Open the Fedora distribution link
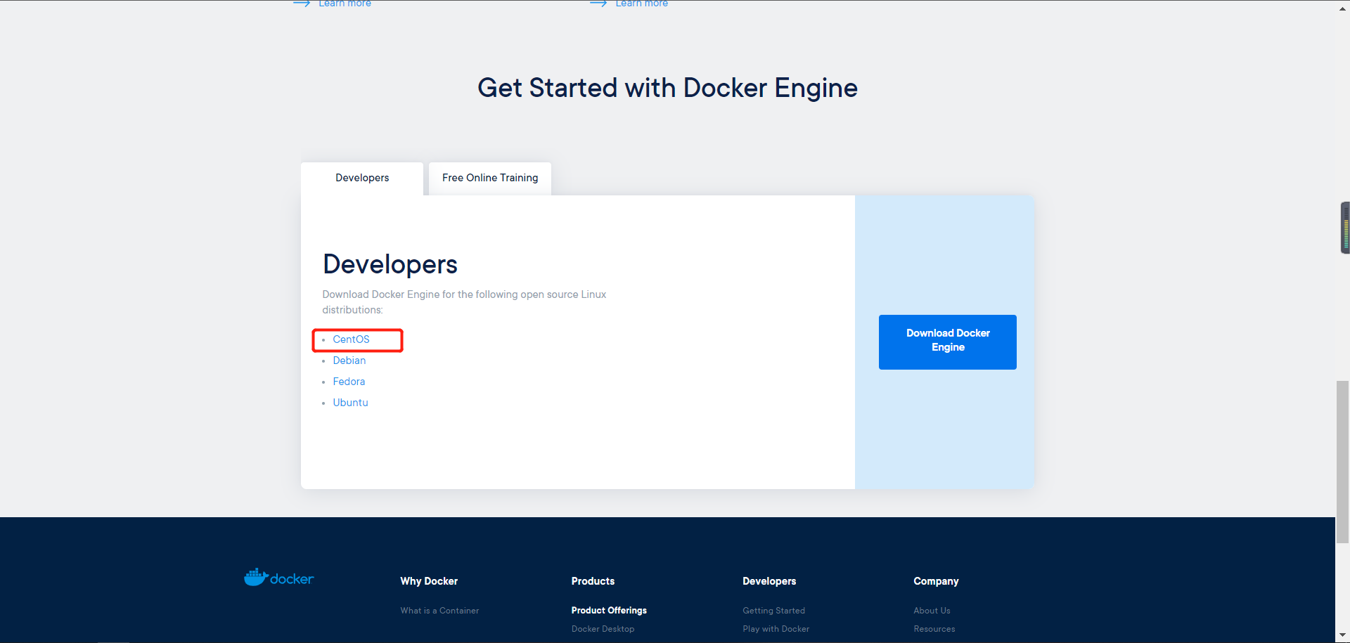The width and height of the screenshot is (1350, 643). pos(349,382)
